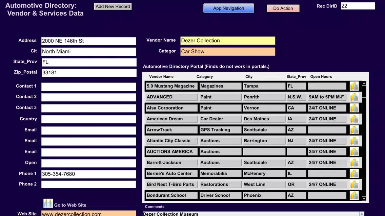Open Alsa Corporation record via its row icon
385x216 pixels.
pyautogui.click(x=354, y=108)
